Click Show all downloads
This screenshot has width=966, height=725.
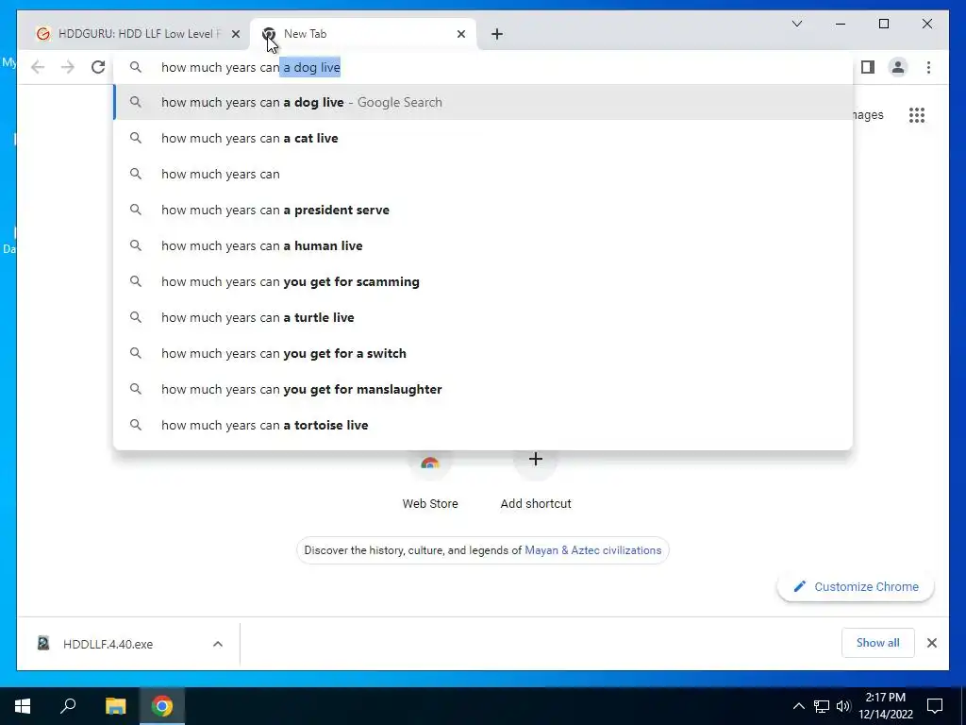point(878,643)
